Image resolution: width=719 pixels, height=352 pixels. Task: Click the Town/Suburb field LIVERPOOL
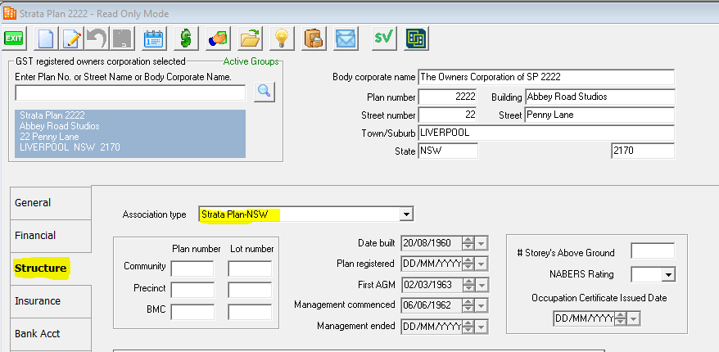coord(546,133)
